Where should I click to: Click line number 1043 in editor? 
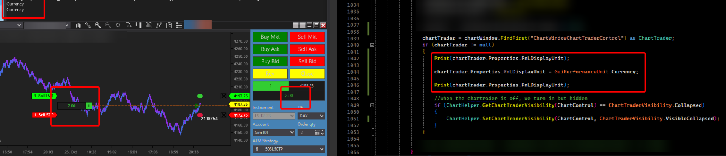[353, 65]
